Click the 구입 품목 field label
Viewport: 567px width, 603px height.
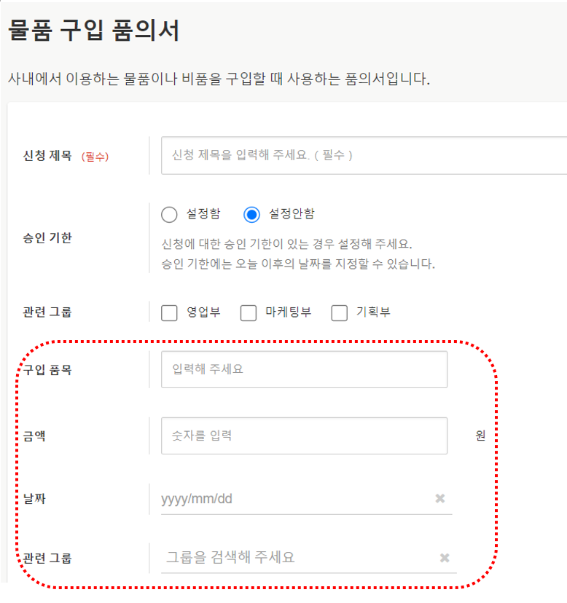47,370
